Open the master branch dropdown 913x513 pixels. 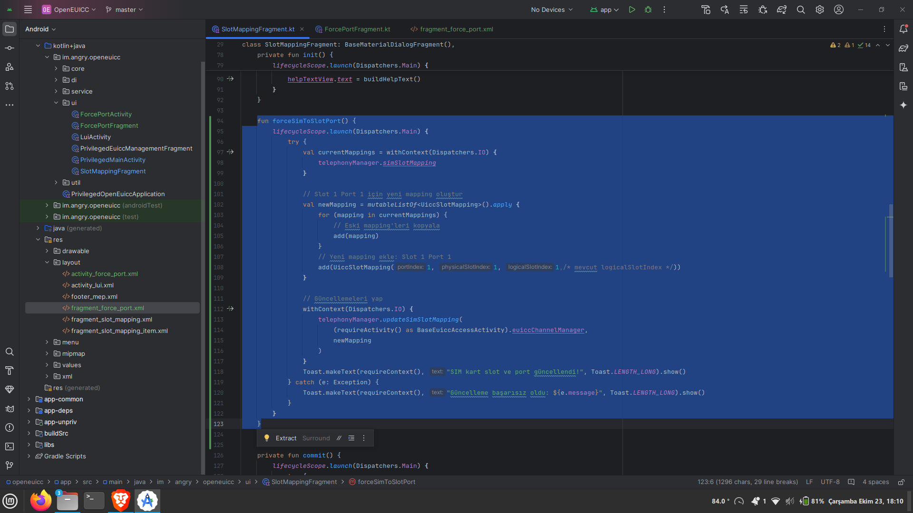(125, 9)
